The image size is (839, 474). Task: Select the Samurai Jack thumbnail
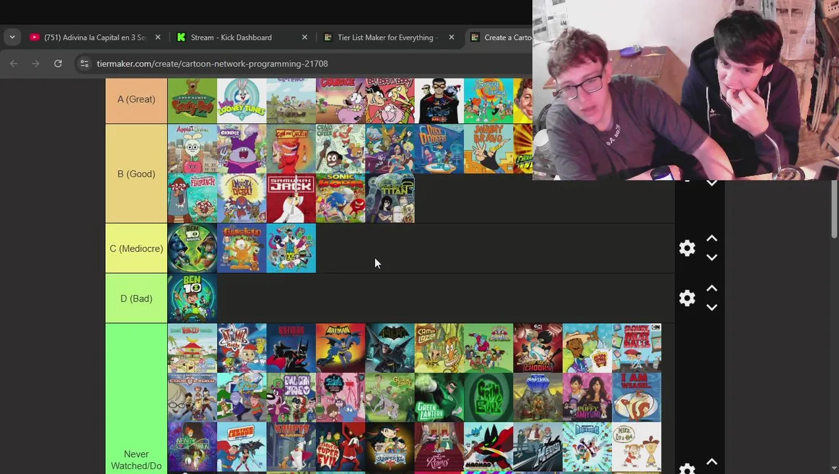(291, 198)
